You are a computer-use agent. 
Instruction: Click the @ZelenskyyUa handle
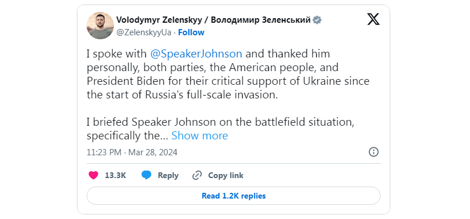144,32
